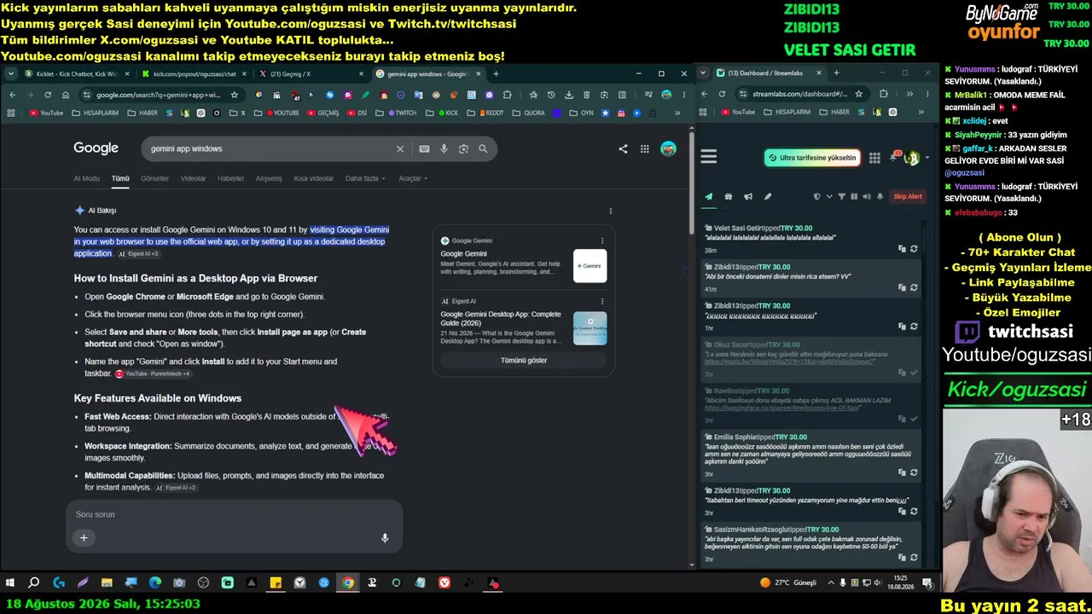The image size is (1092, 614).
Task: Toggle the small bell icon beside Skip Alert
Action: pos(880,196)
